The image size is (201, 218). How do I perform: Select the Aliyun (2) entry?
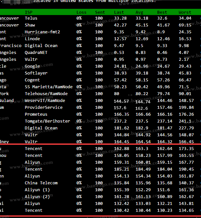pyautogui.click(x=37, y=197)
